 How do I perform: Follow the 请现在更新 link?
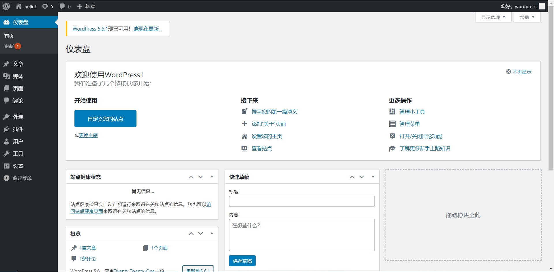pos(146,29)
